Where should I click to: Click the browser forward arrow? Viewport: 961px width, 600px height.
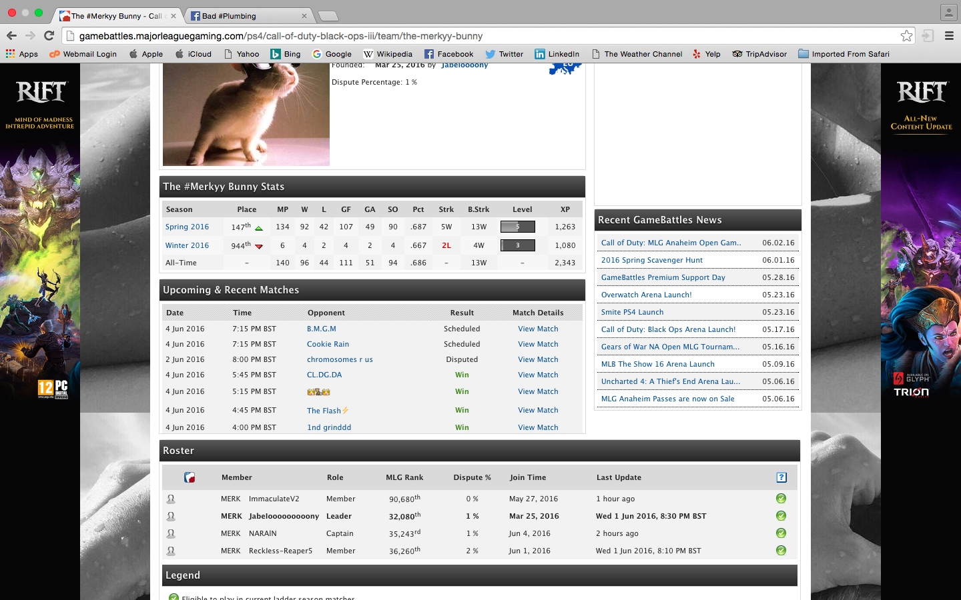coord(30,36)
